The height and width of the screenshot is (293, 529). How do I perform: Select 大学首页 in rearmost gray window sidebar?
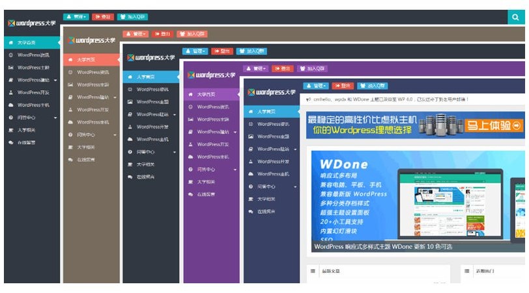32,43
